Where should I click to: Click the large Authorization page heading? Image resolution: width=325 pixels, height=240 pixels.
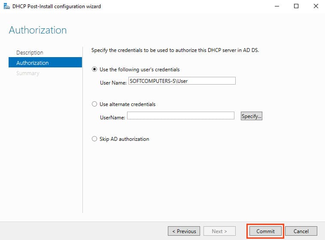38,30
